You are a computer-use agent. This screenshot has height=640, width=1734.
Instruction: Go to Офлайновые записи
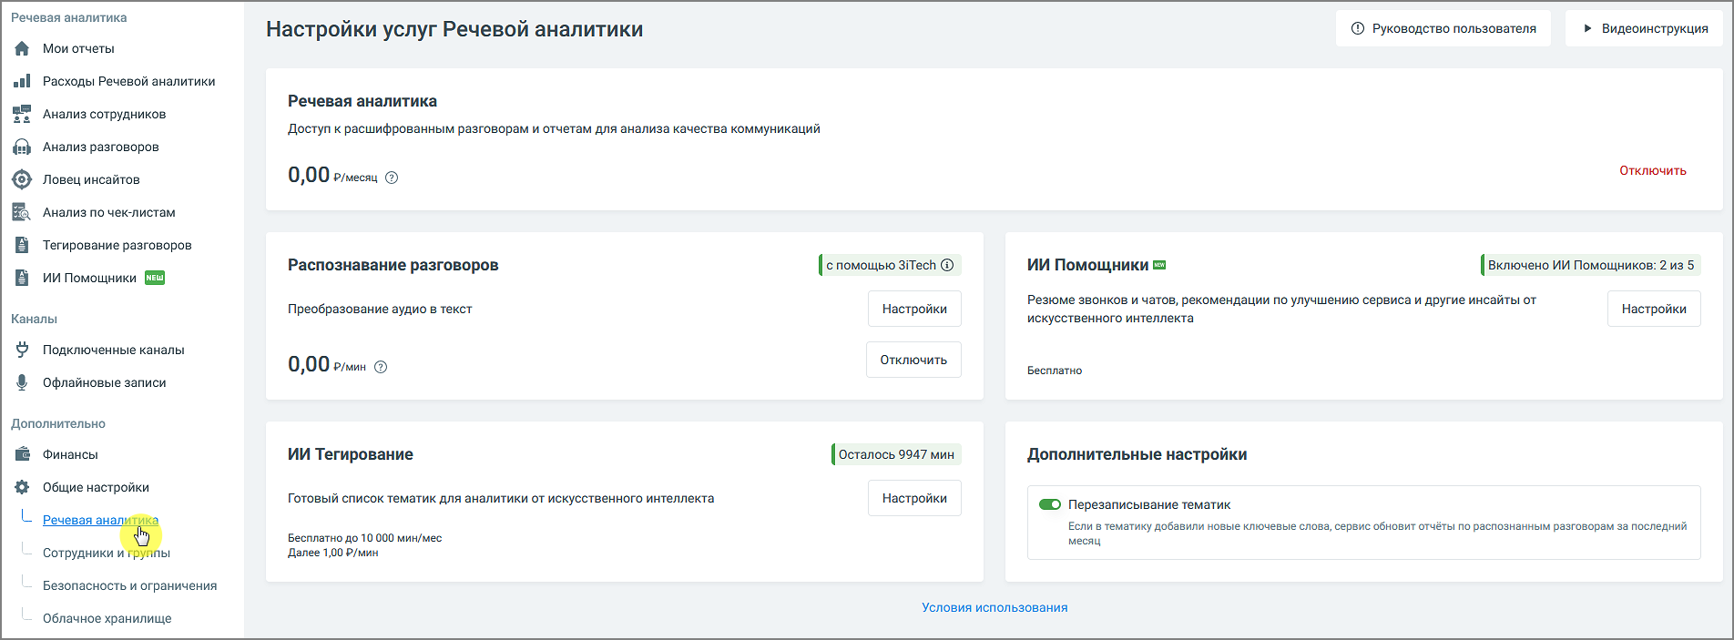(x=105, y=382)
